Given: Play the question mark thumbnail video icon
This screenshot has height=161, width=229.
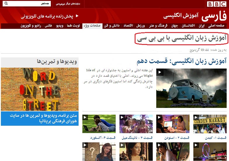Looking at the screenshot, I should click(85, 145).
